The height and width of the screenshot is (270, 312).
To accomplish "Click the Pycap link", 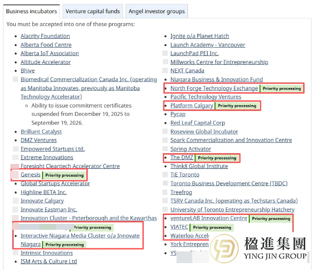I will [178, 114].
